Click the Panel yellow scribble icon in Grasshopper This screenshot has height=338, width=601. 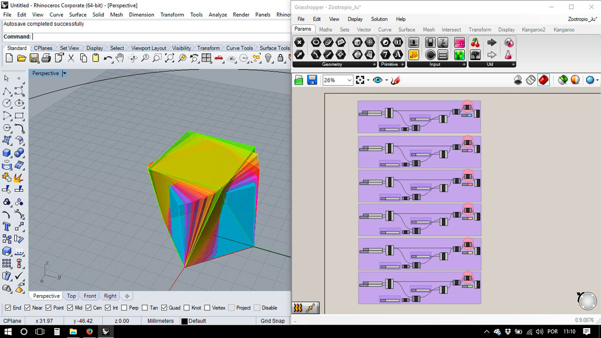pyautogui.click(x=413, y=55)
